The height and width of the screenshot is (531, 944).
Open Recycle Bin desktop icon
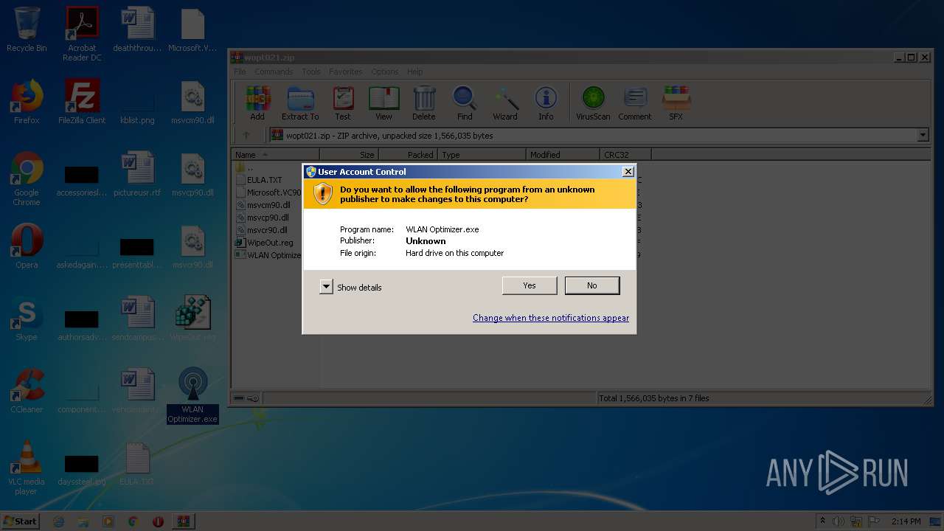tap(27, 29)
